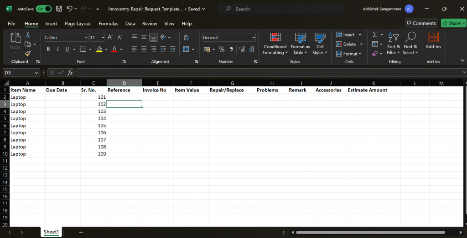Click the Center align icon

(144, 49)
